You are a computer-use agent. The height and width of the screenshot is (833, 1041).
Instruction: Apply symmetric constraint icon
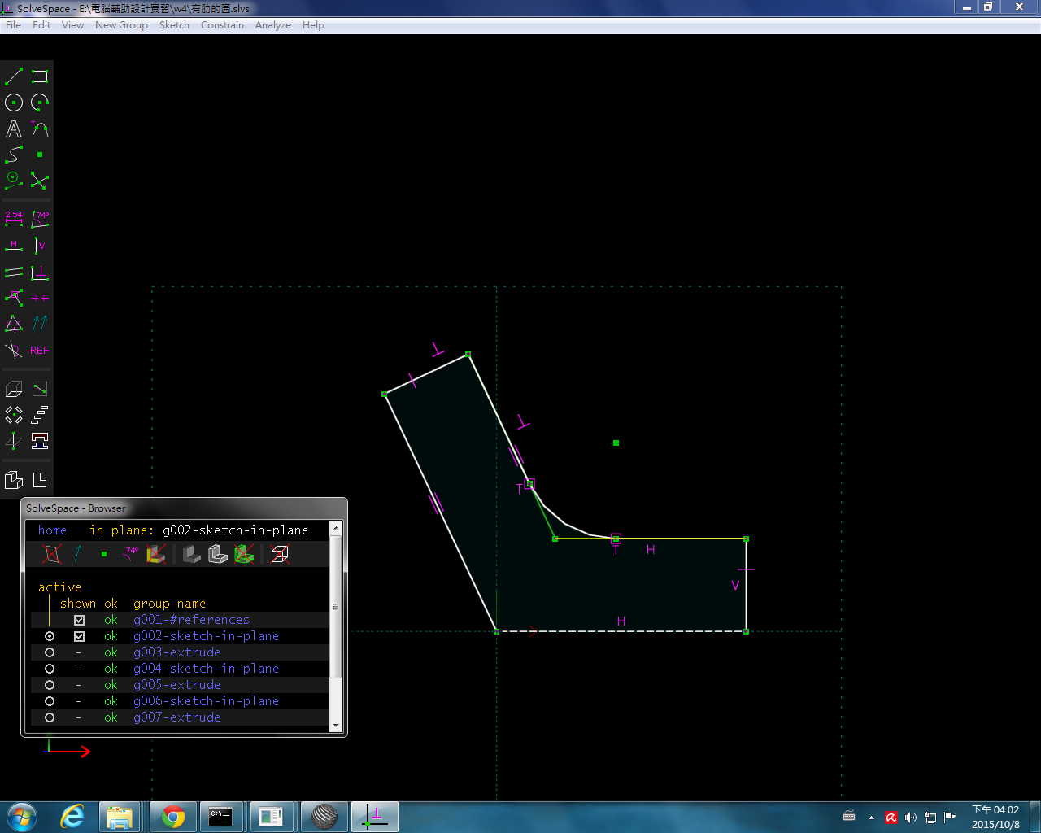pyautogui.click(x=40, y=298)
